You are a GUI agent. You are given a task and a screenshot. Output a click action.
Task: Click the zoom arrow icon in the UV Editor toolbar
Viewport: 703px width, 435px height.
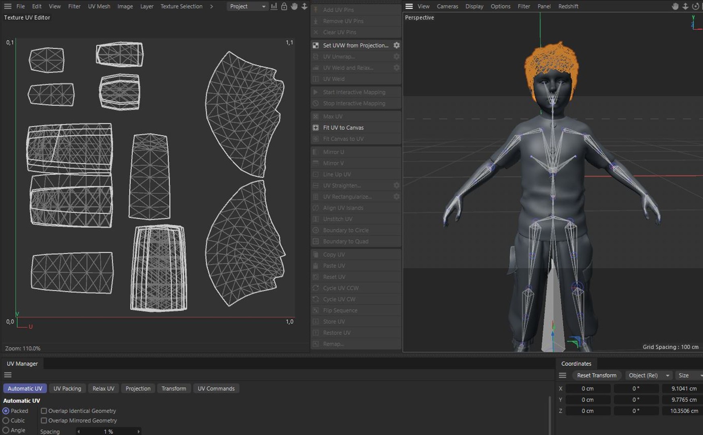click(304, 6)
